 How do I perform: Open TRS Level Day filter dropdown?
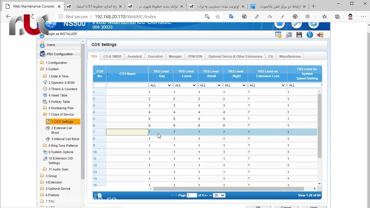pyautogui.click(x=160, y=85)
